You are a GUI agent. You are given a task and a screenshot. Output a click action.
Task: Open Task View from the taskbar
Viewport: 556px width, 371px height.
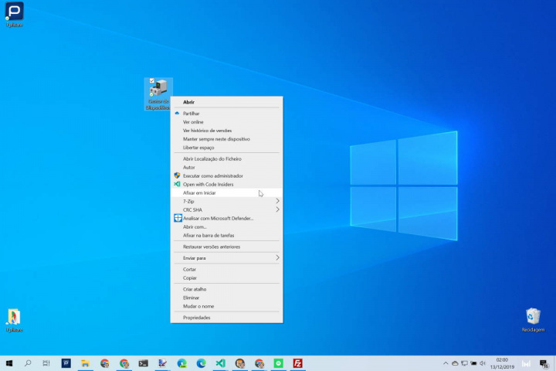[46, 362]
